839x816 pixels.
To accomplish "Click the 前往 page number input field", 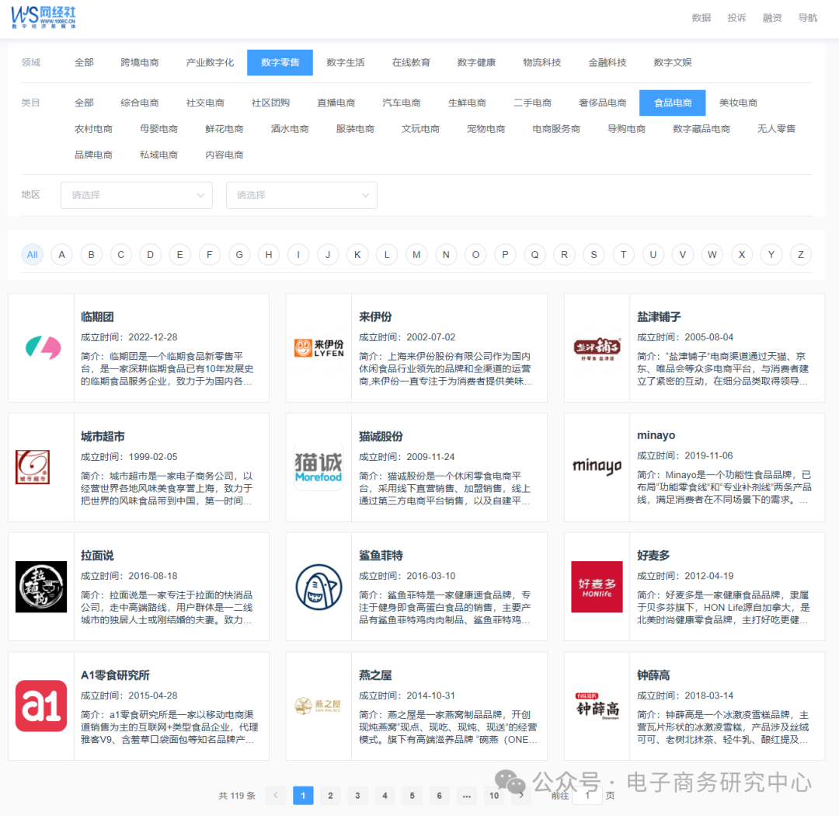I will (x=588, y=796).
